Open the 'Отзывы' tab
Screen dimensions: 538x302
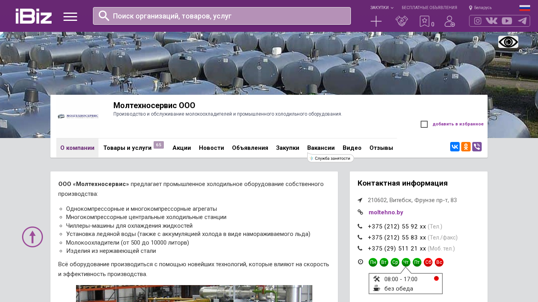tap(381, 148)
